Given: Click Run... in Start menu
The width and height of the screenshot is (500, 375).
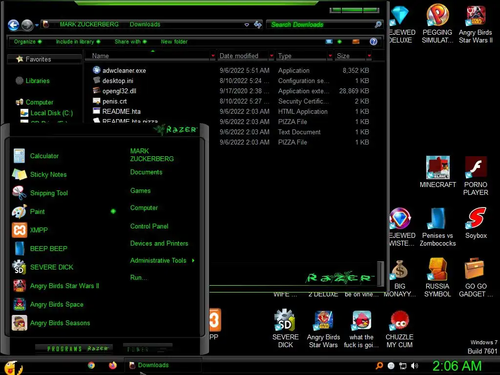Looking at the screenshot, I should [x=139, y=278].
